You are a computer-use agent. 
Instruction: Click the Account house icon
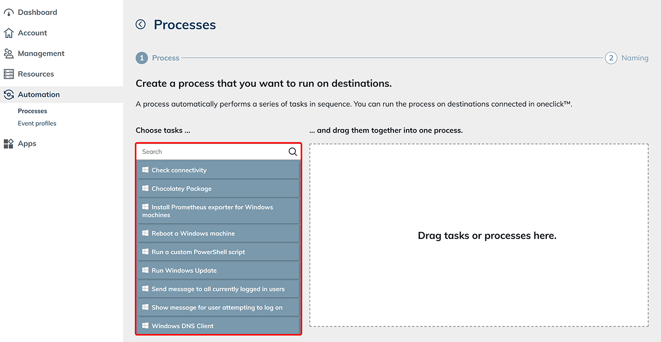tap(9, 33)
